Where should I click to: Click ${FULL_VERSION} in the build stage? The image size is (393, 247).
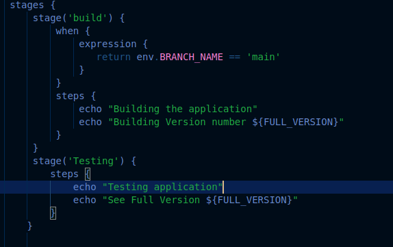pyautogui.click(x=295, y=122)
